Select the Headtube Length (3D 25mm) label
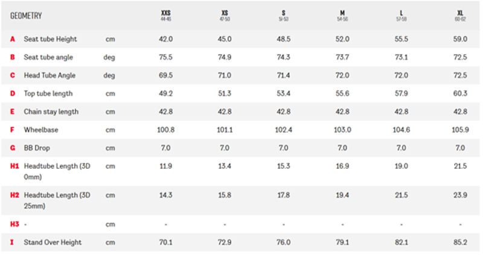The image size is (483, 255). [x=57, y=200]
